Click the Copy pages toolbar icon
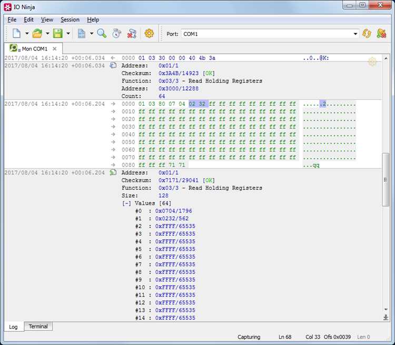The width and height of the screenshot is (395, 345). pos(81,34)
